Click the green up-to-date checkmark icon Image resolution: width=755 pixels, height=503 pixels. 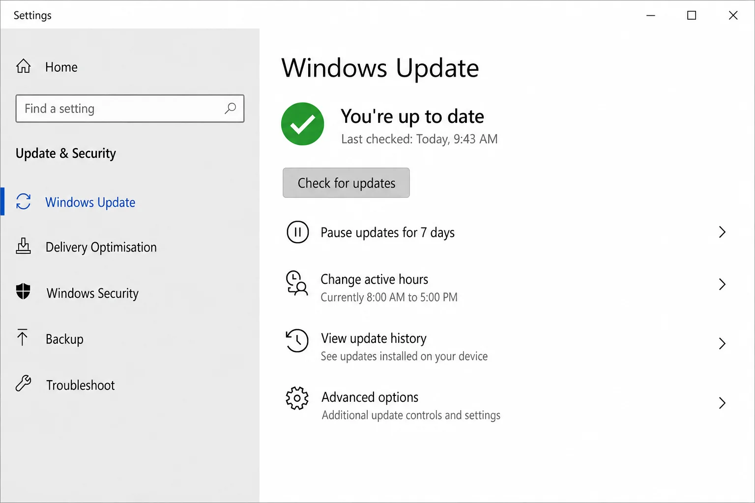[x=302, y=124]
